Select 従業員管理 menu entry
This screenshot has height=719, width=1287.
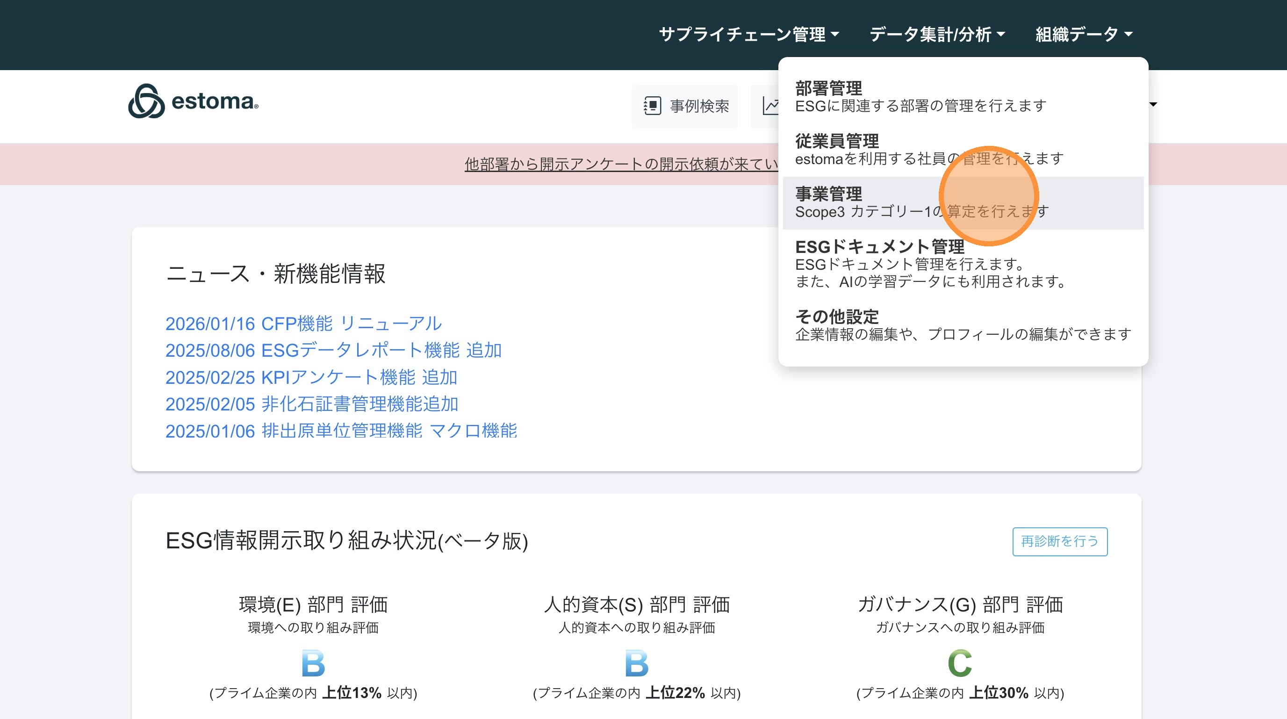coord(963,150)
